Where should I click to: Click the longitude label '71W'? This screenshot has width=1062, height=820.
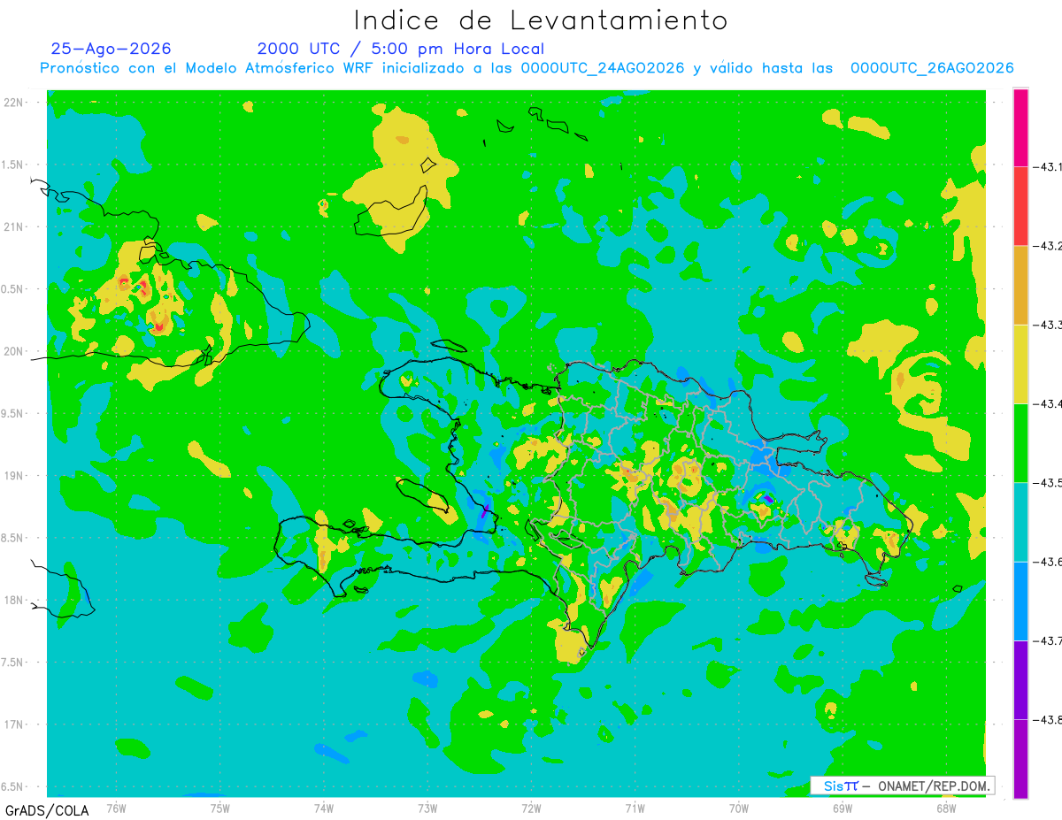coord(635,809)
